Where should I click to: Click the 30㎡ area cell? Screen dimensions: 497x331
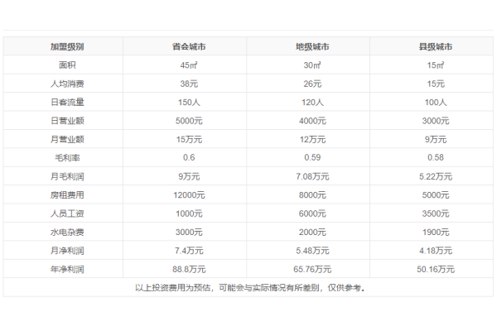308,65
